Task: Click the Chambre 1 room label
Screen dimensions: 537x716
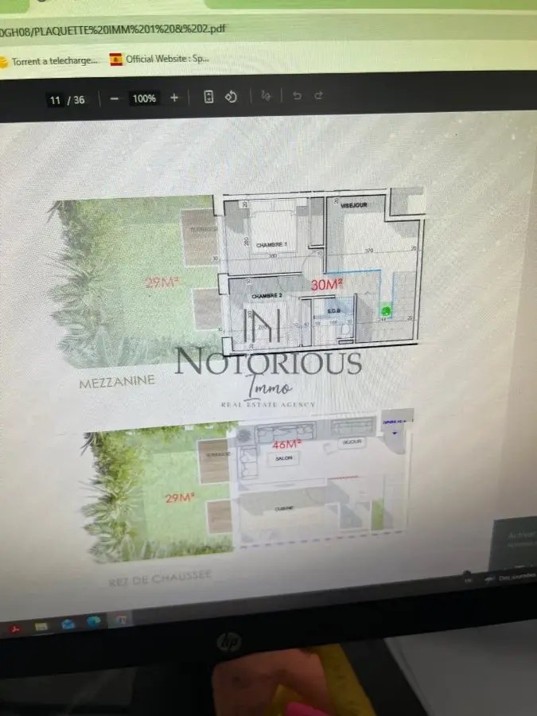Action: click(270, 247)
